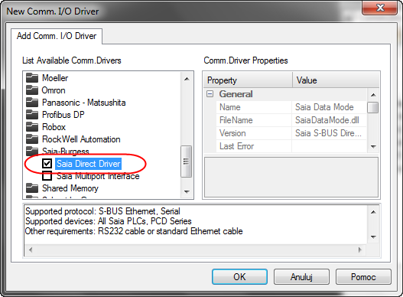Select the Omron tree item label
Viewport: 403px width, 297px height.
(x=54, y=90)
